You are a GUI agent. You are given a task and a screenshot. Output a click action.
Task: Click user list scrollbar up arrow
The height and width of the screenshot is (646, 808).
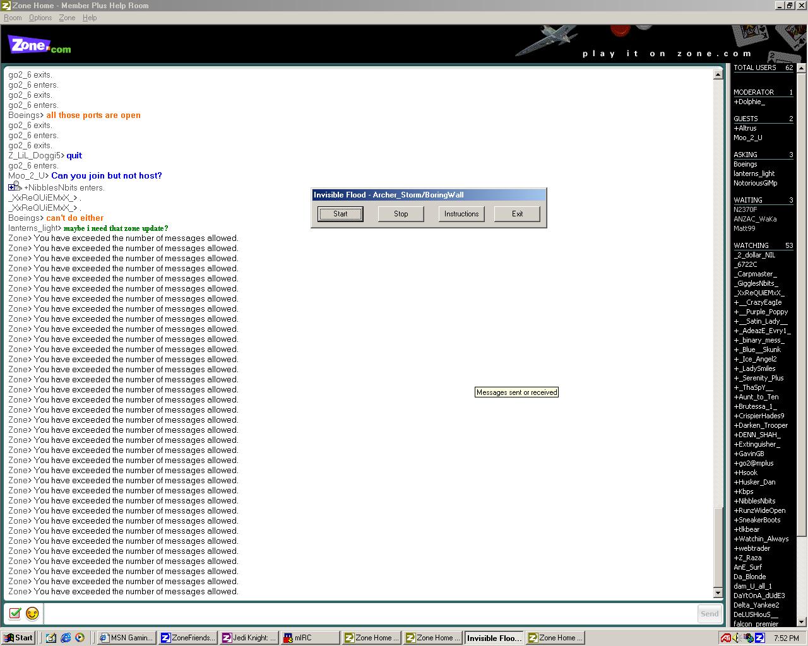click(802, 68)
